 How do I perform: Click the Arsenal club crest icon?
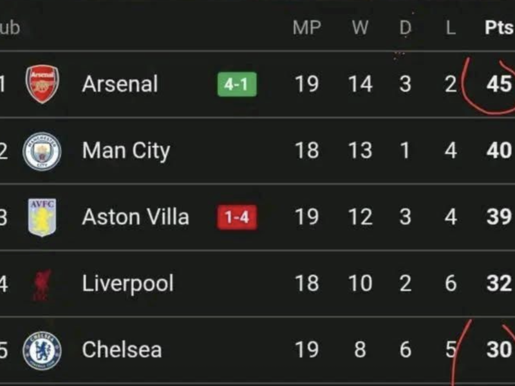39,84
